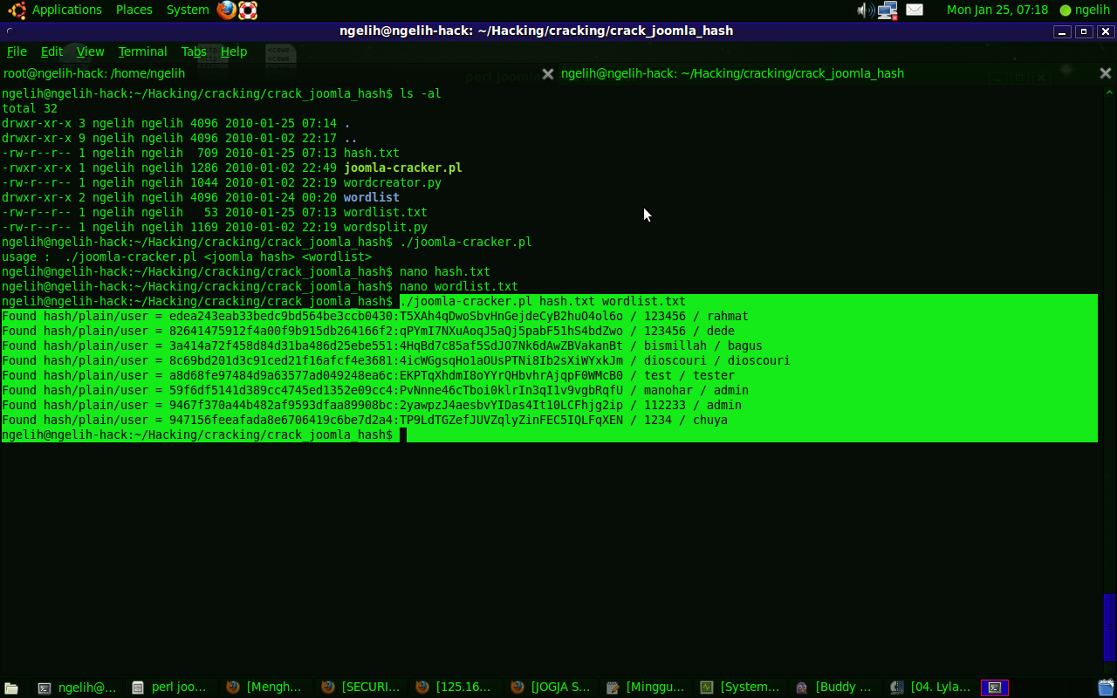The width and height of the screenshot is (1117, 698).
Task: Switch to the '[04. Lyla...' music taskbar entry
Action: coord(930,688)
